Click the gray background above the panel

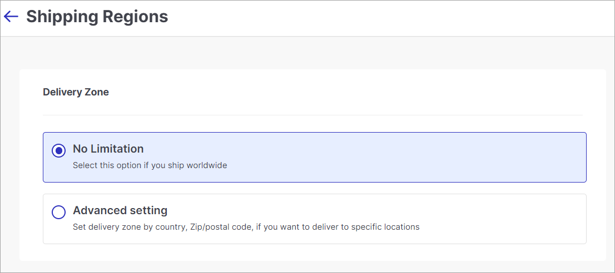click(x=307, y=53)
